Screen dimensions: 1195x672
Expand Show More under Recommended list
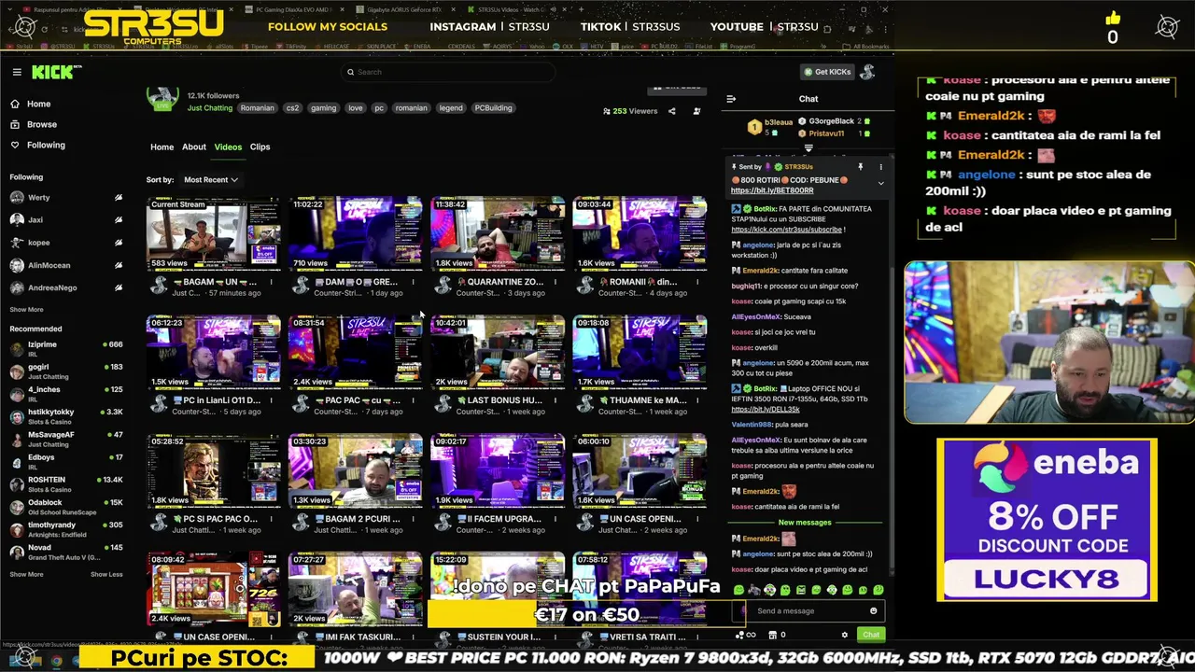point(26,574)
